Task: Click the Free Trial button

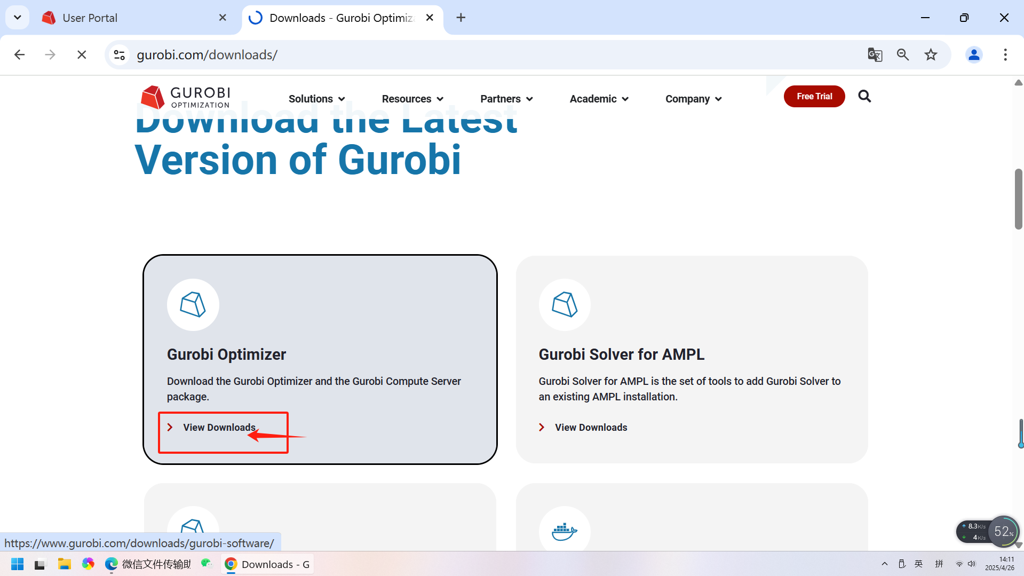Action: [x=814, y=96]
